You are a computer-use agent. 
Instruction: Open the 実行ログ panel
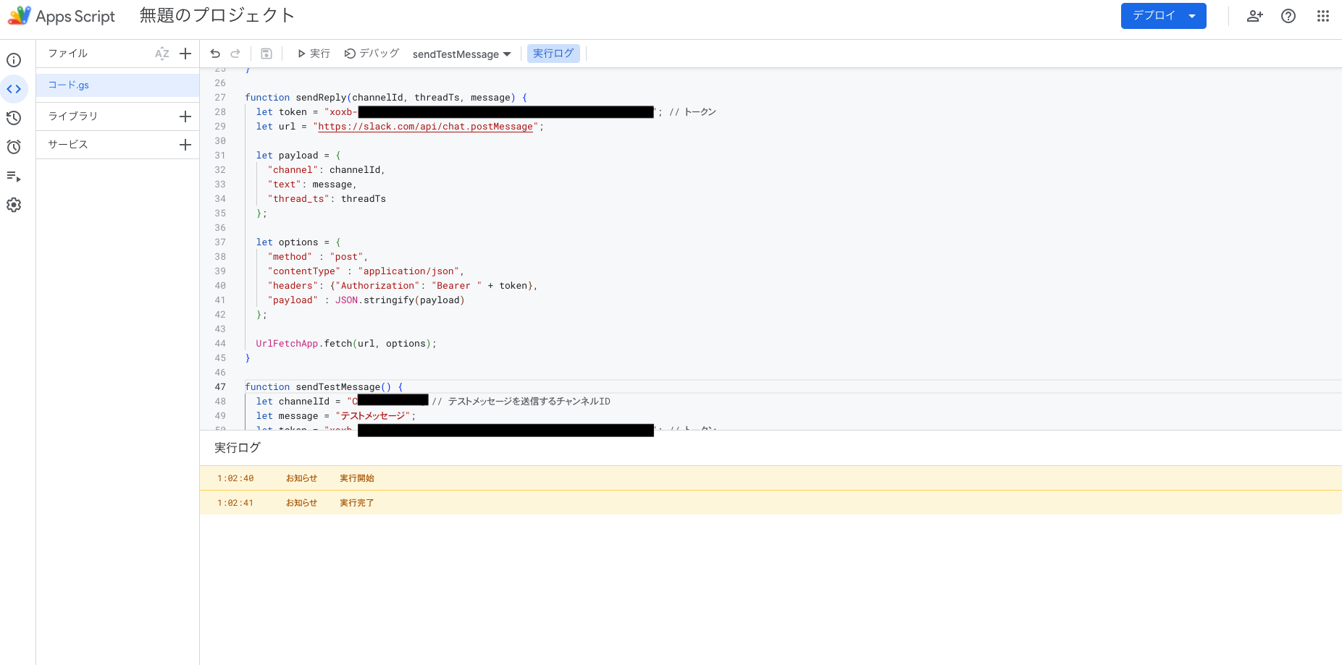click(553, 53)
